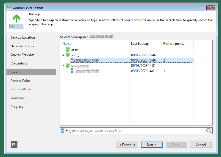Click the Previous button

tap(127, 145)
